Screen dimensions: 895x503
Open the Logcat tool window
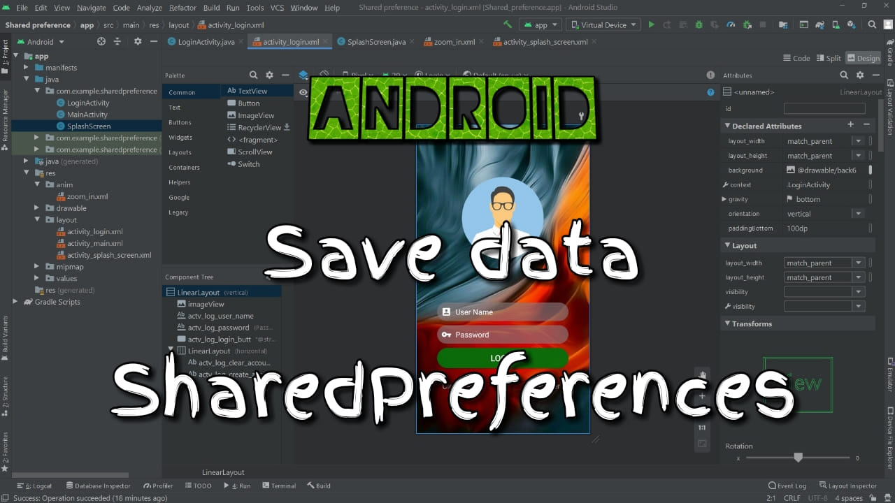click(34, 486)
